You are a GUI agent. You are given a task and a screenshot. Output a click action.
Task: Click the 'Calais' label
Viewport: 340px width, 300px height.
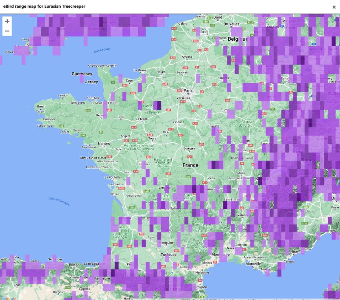tap(182, 23)
